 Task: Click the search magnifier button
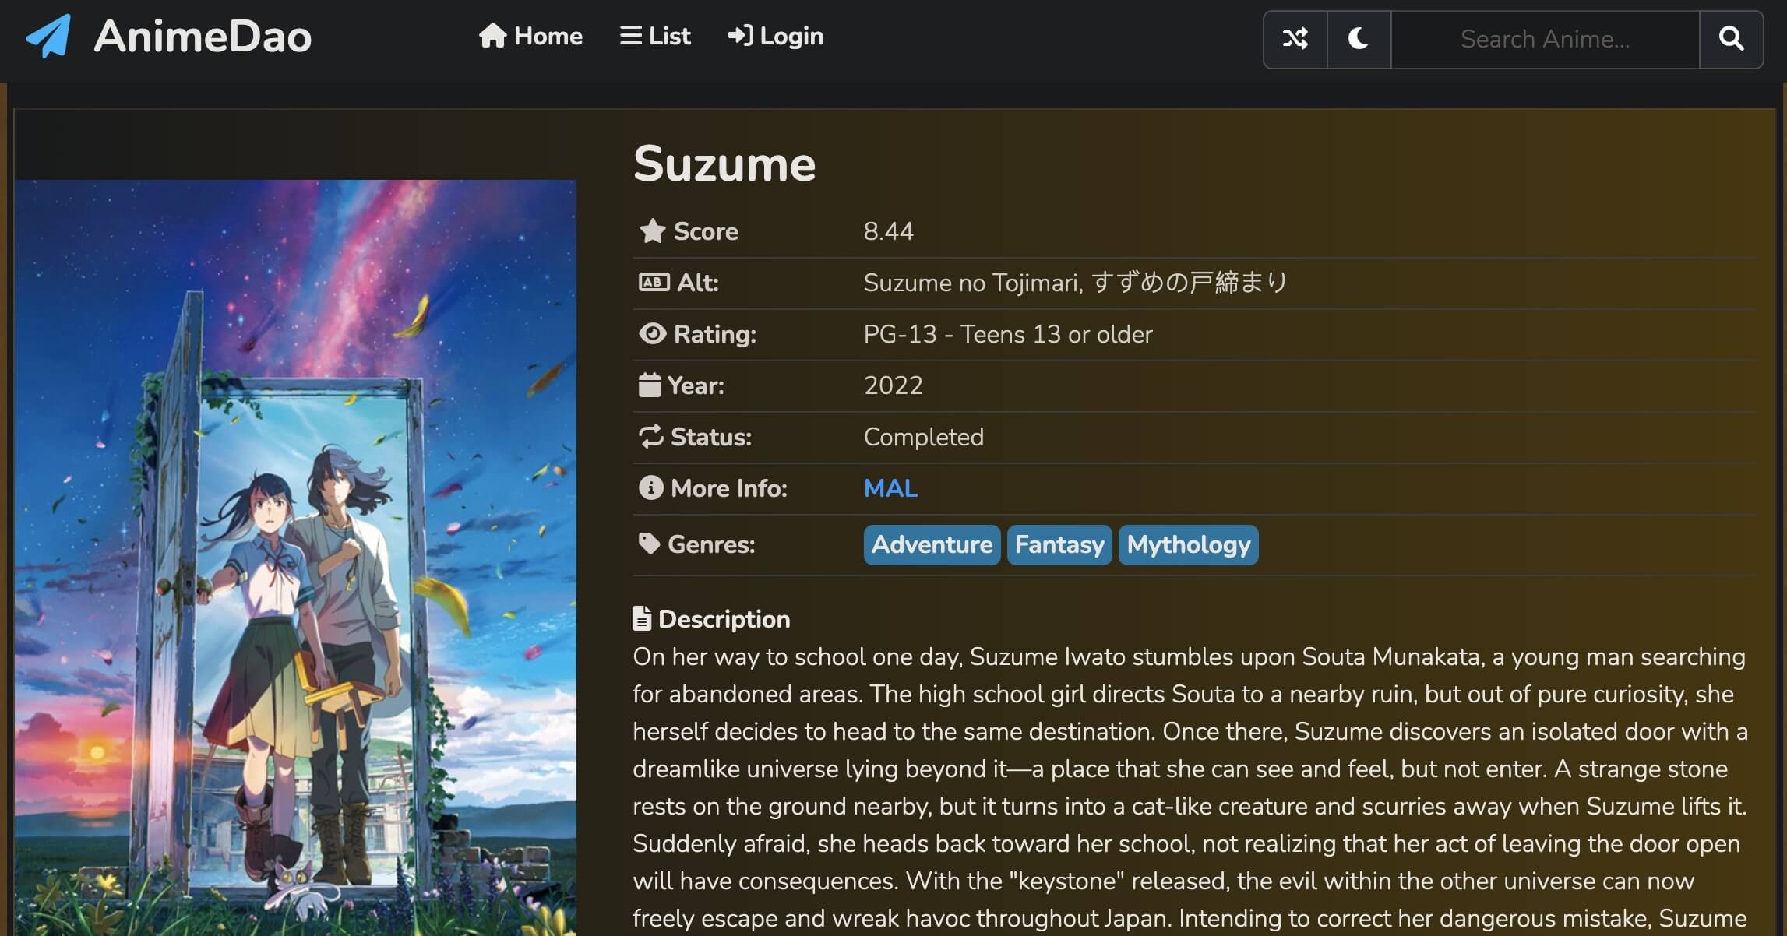(1731, 39)
